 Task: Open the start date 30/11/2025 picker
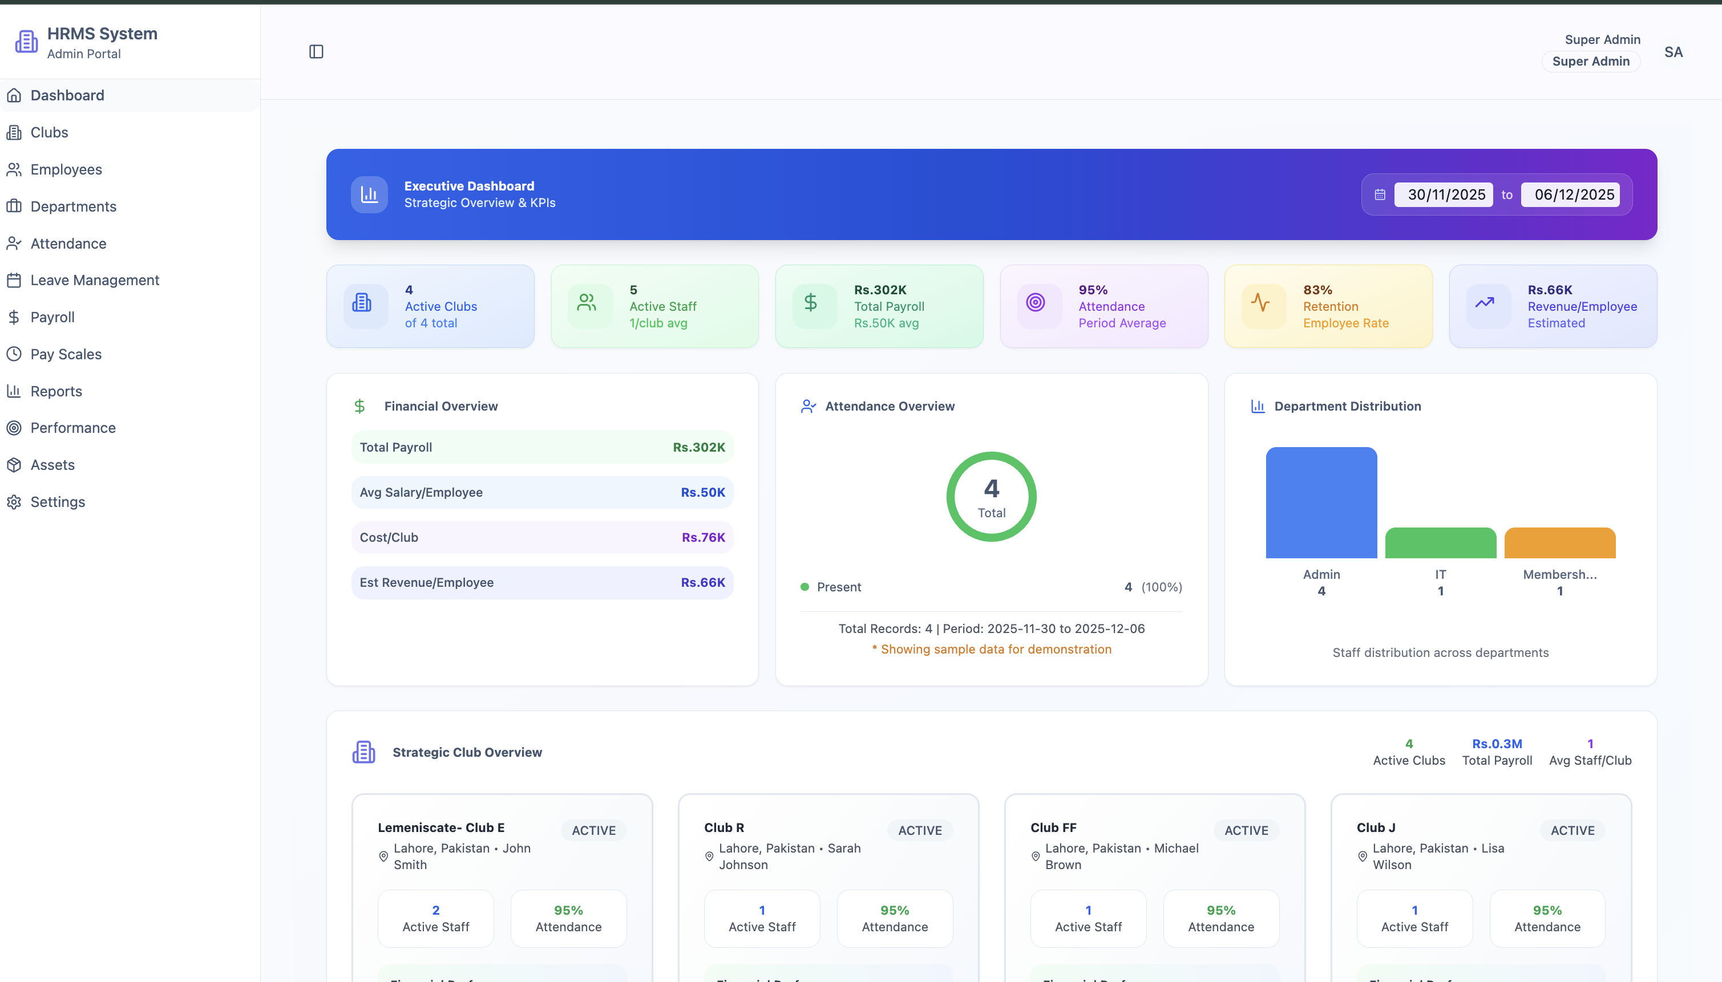pos(1445,195)
